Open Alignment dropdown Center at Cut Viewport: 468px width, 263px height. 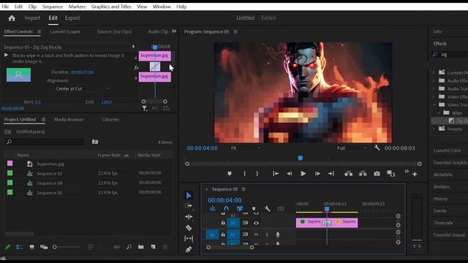[x=82, y=88]
